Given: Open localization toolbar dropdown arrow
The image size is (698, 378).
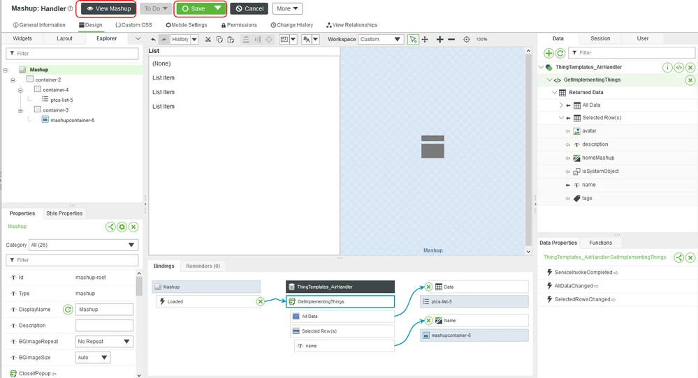Looking at the screenshot, I should [316, 39].
